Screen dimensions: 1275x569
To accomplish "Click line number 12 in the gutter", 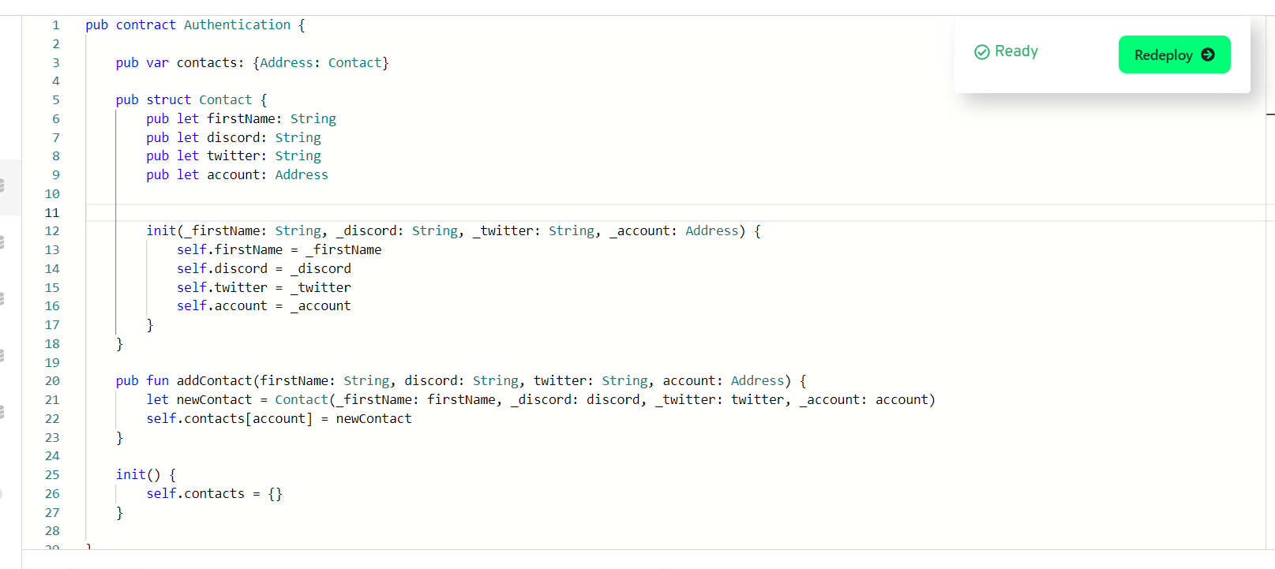I will (x=52, y=231).
